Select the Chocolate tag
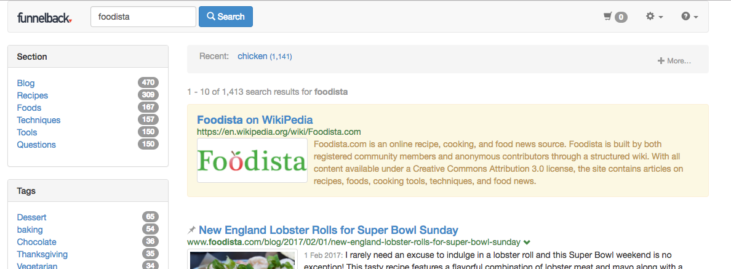 coord(36,242)
